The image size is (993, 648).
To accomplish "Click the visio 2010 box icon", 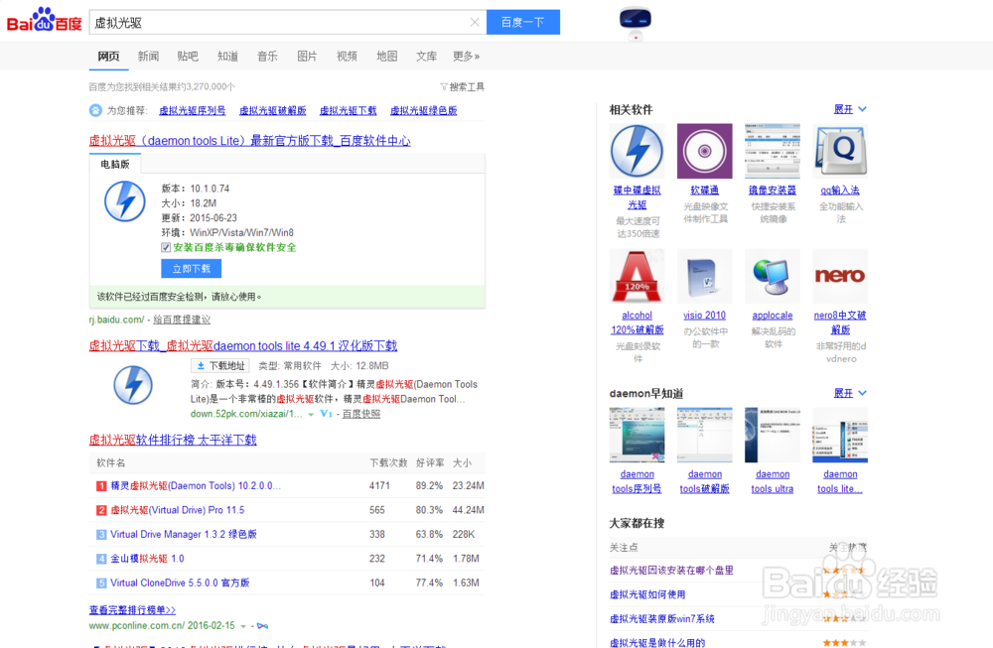I will (705, 276).
